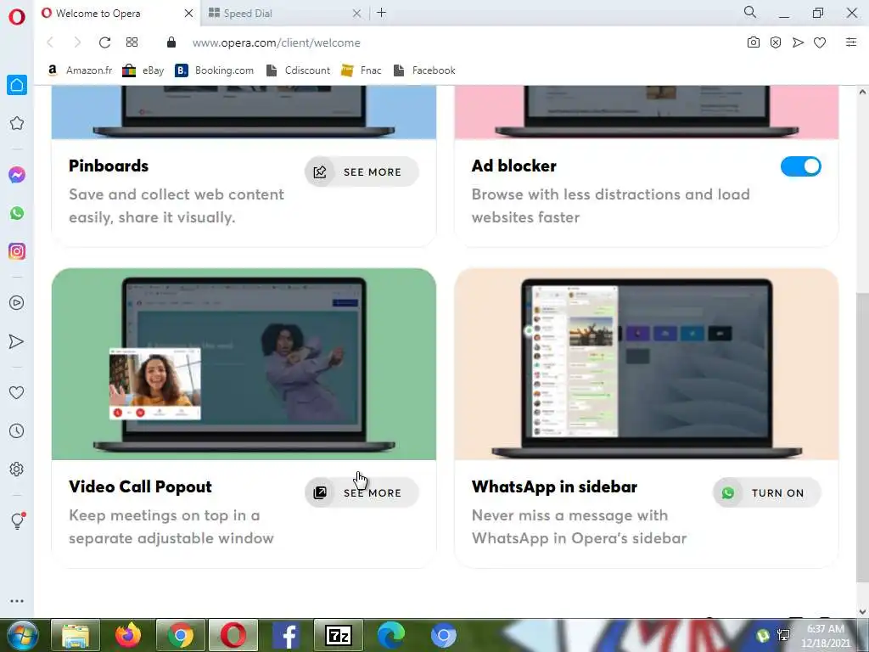
Task: Open the Home icon in sidebar
Action: point(17,85)
